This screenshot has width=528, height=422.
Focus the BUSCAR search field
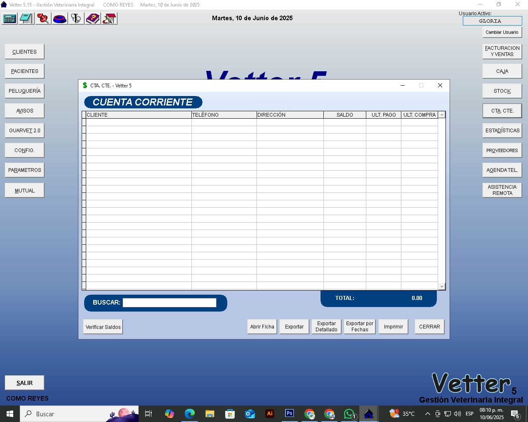(x=170, y=302)
